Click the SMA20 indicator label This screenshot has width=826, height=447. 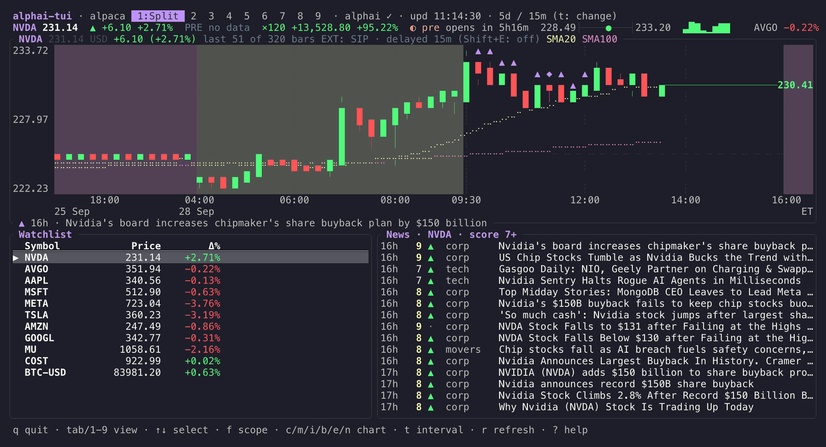(x=561, y=39)
